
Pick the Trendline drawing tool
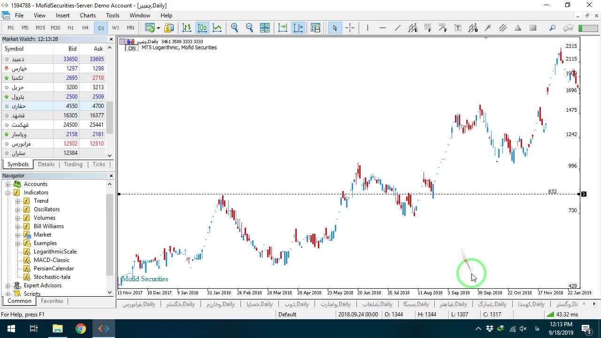[x=398, y=28]
